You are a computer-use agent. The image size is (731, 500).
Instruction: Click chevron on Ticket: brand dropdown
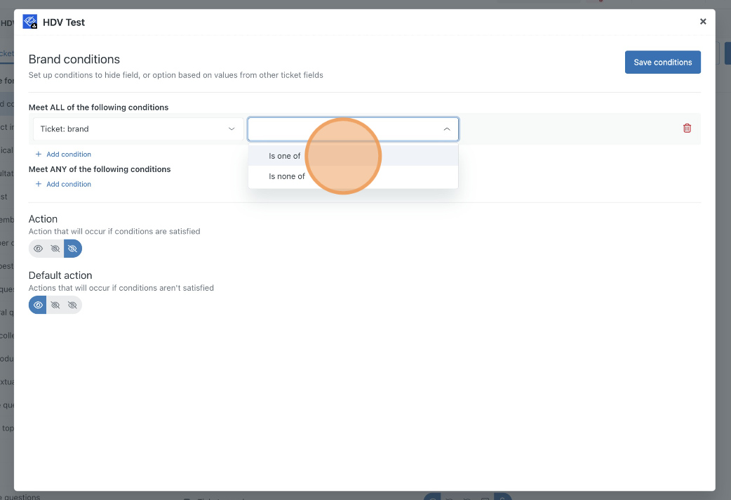point(232,129)
